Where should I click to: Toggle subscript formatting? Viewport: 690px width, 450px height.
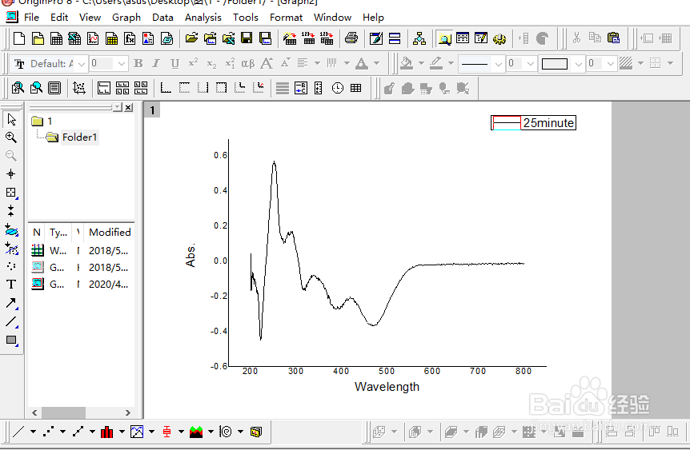click(211, 64)
